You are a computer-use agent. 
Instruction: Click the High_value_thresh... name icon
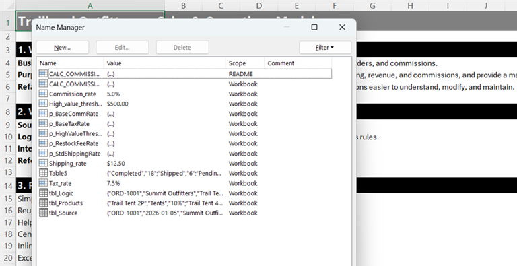(x=43, y=104)
